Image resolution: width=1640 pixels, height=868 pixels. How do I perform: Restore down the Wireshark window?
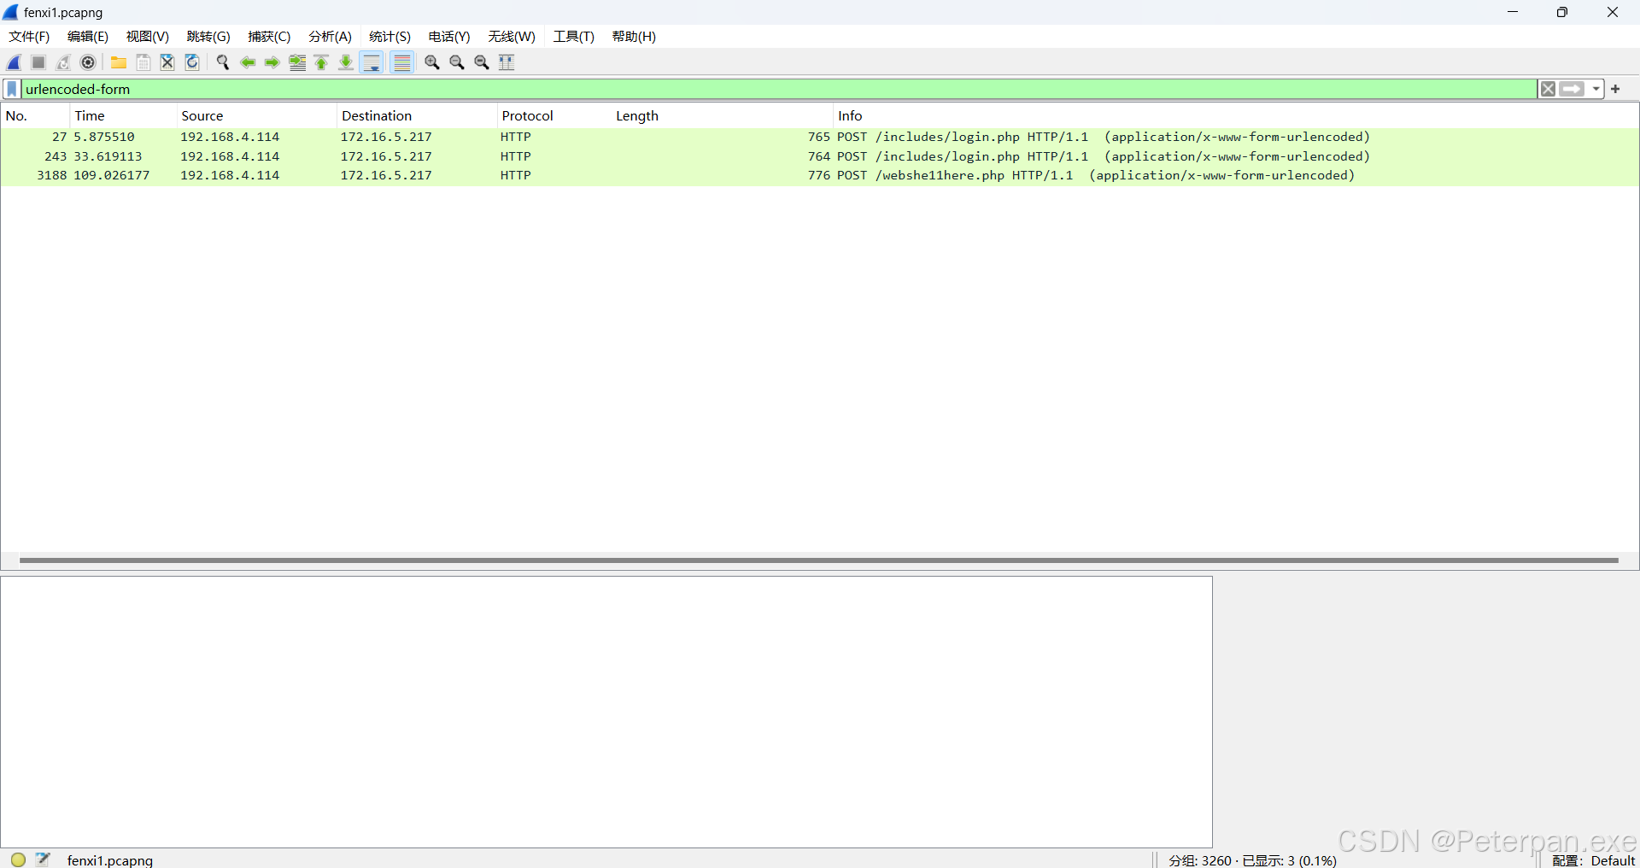(1561, 12)
